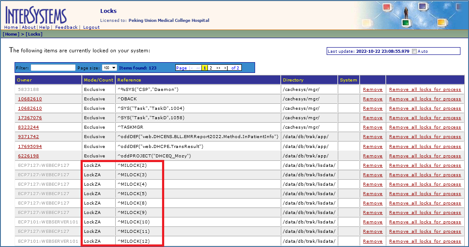Image resolution: width=469 pixels, height=247 pixels.
Task: Open the About menu link
Action: pyautogui.click(x=29, y=27)
